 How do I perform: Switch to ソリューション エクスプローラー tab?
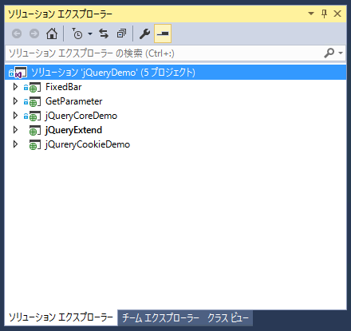[61, 317]
